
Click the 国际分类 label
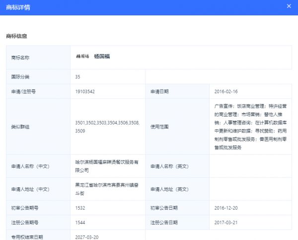pyautogui.click(x=20, y=77)
